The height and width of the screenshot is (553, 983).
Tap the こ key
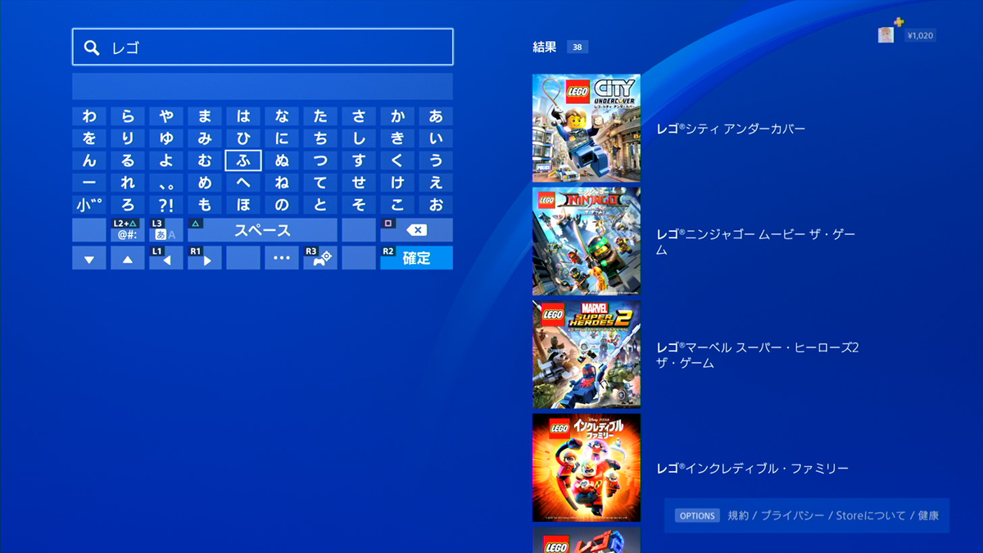[397, 205]
